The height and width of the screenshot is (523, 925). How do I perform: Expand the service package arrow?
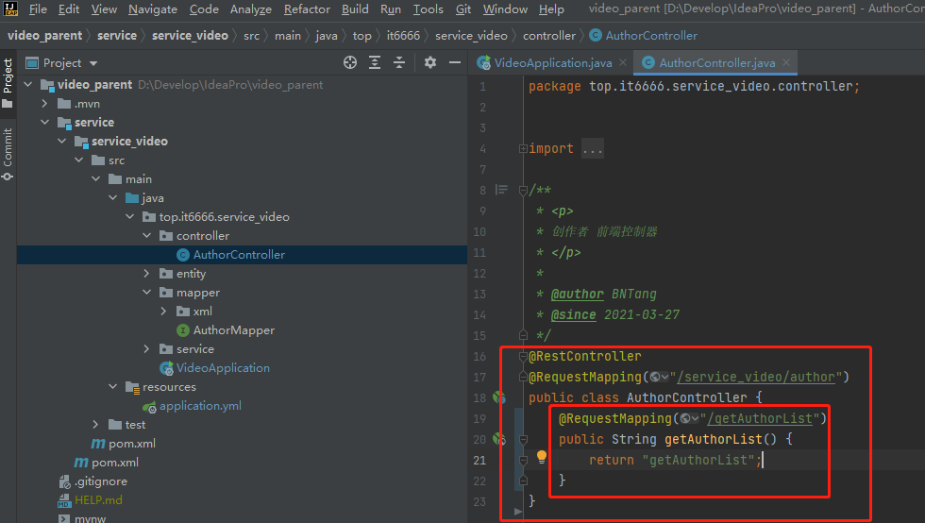point(147,349)
